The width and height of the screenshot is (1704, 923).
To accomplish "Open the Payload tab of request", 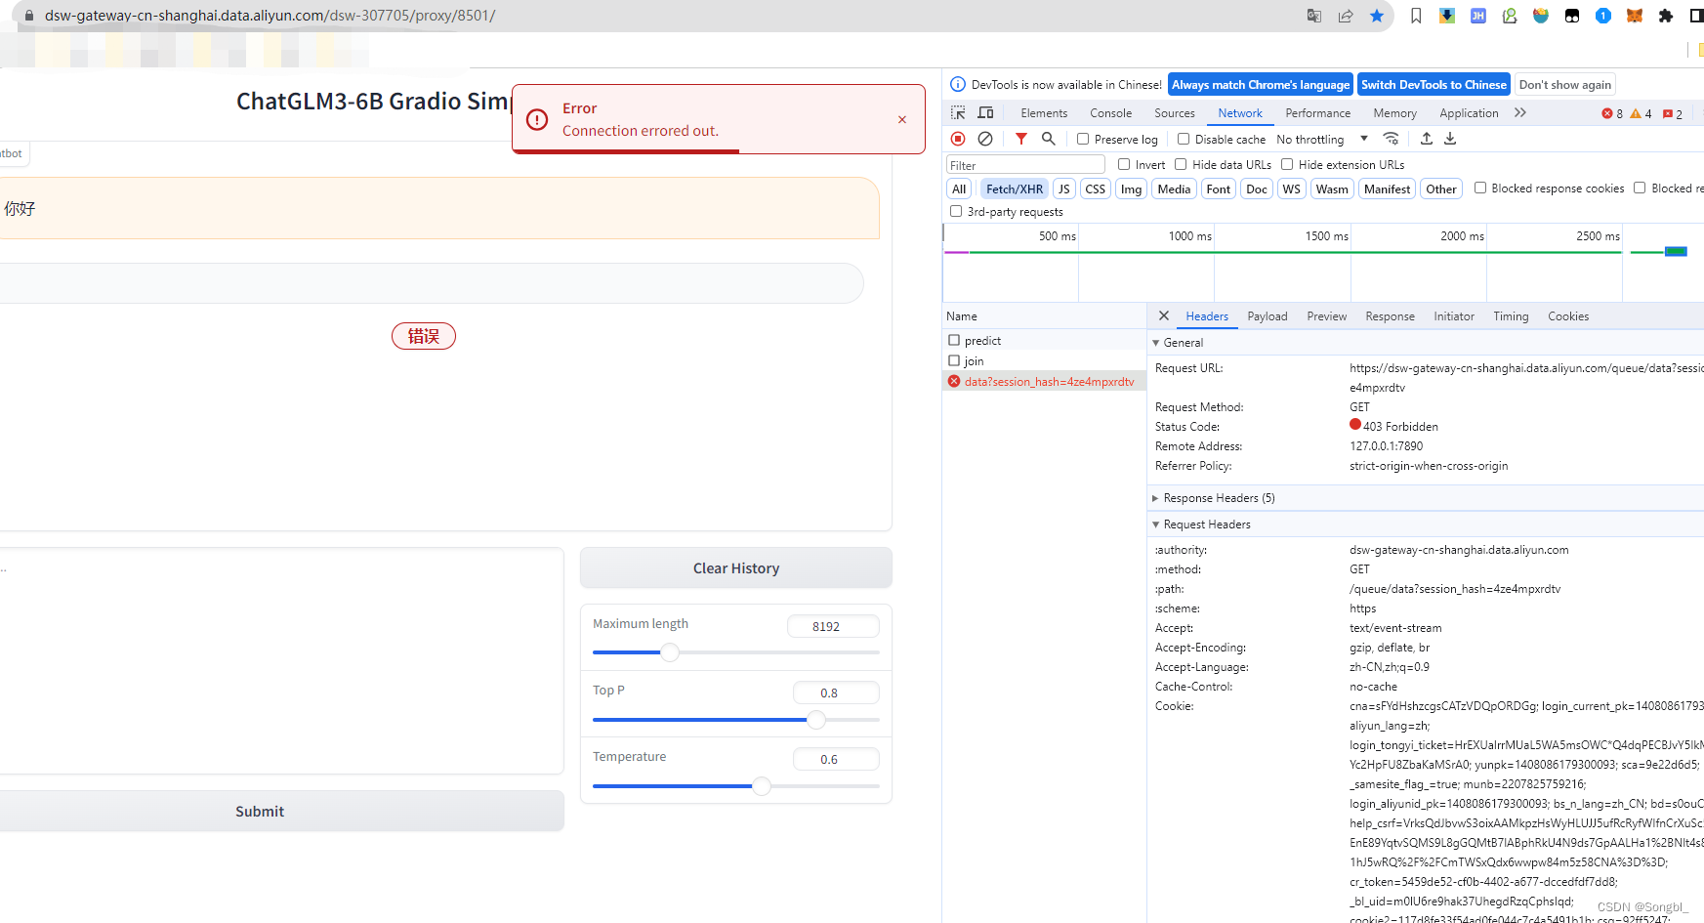I will tap(1267, 315).
